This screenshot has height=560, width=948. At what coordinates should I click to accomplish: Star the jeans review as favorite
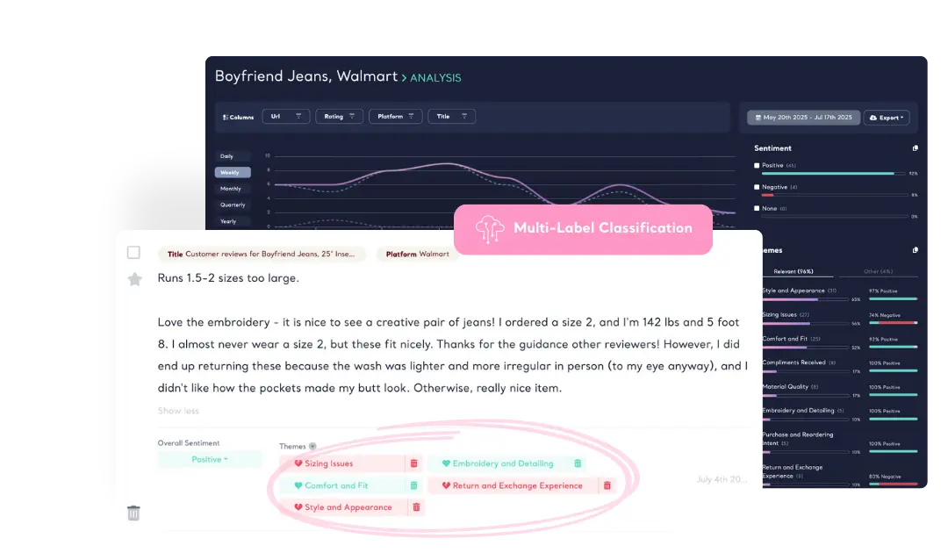(x=134, y=279)
